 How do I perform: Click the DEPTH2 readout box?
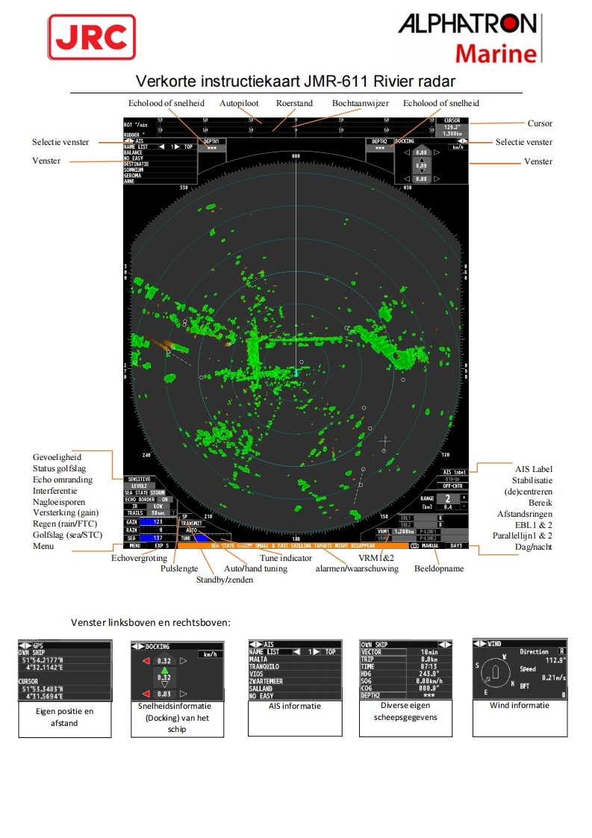[x=380, y=145]
